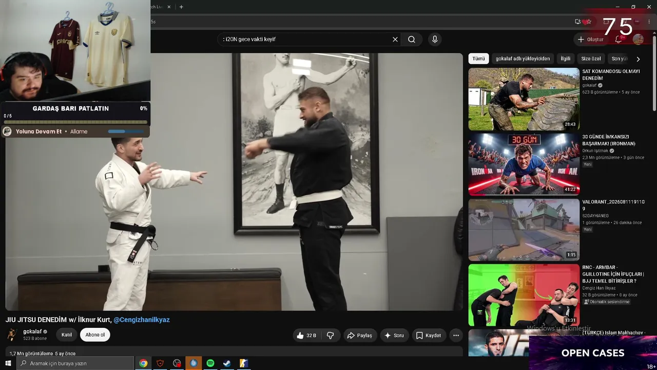
Task: Open Google Chrome from the taskbar
Action: pyautogui.click(x=143, y=363)
